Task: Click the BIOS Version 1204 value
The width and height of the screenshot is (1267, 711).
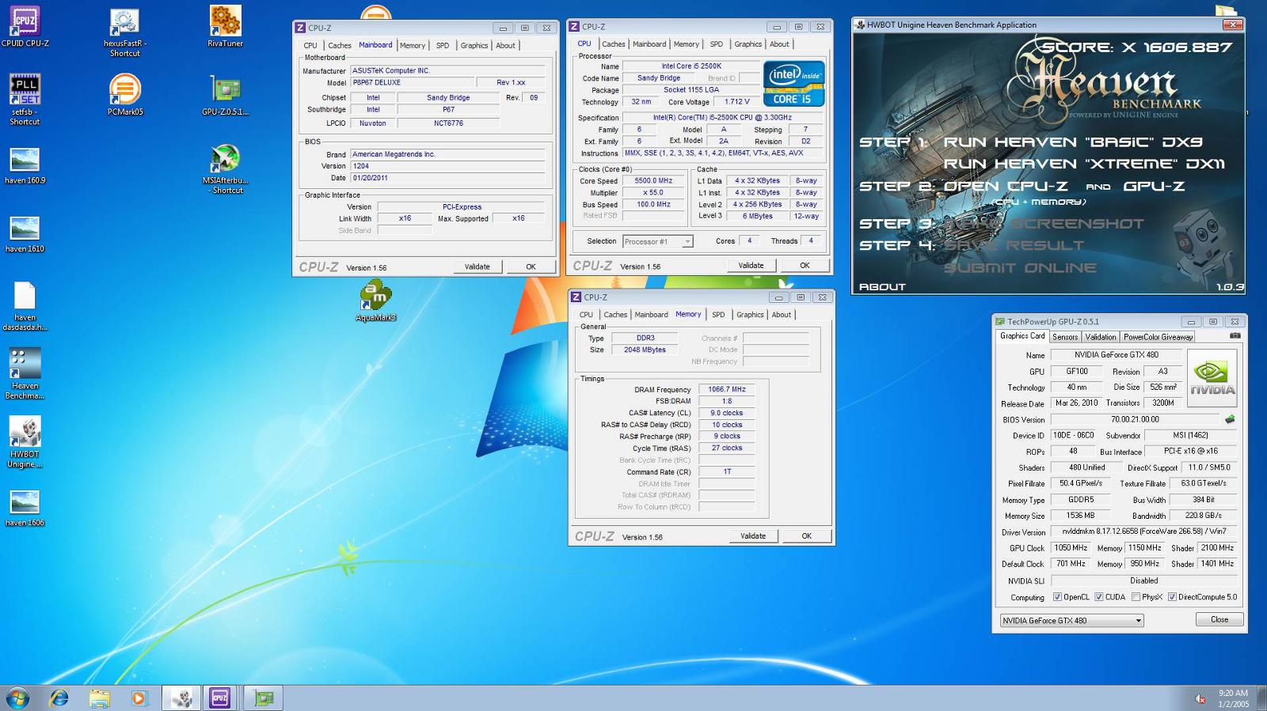Action: (x=447, y=166)
